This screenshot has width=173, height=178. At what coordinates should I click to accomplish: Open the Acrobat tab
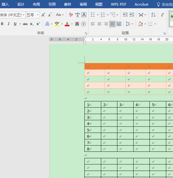tap(141, 4)
